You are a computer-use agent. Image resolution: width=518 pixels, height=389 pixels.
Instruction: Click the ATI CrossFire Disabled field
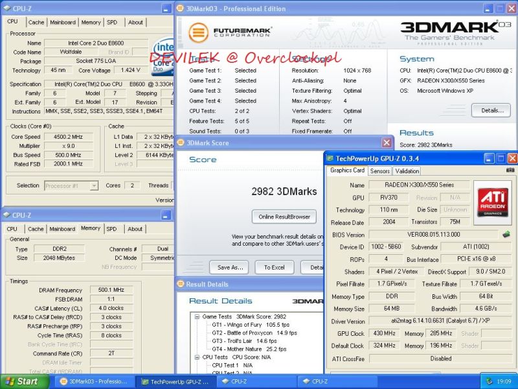440,359
